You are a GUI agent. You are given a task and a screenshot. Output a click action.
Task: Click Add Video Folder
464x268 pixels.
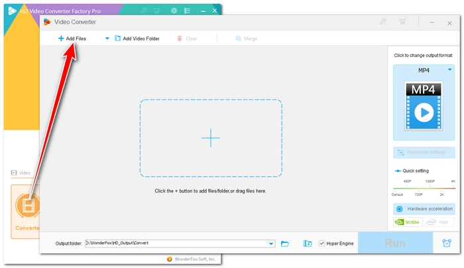[137, 38]
